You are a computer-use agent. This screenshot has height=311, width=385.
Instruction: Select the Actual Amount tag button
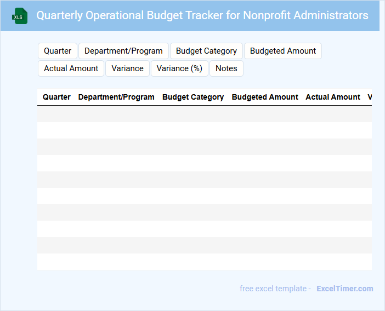point(71,68)
